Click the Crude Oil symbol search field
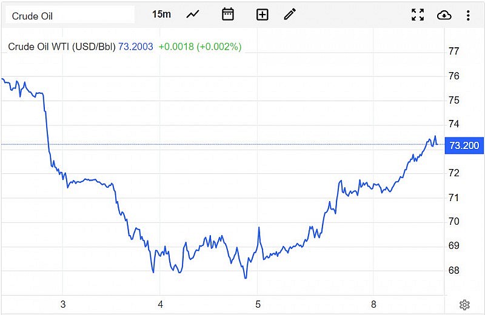 click(70, 15)
